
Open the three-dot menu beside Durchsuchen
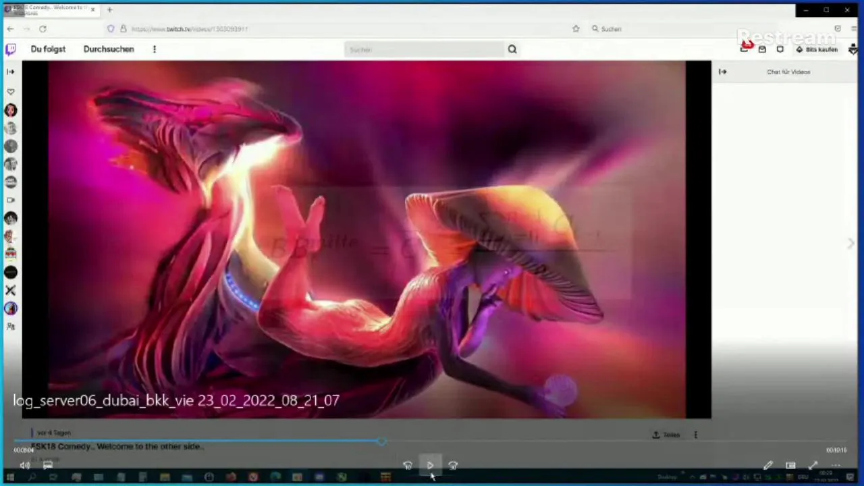[155, 49]
